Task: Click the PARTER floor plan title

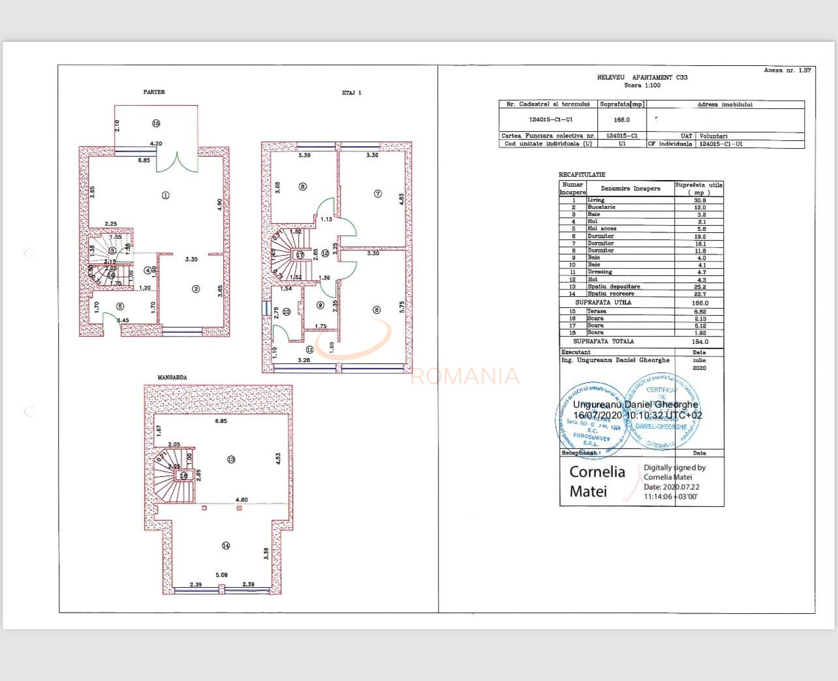Action: click(x=154, y=92)
